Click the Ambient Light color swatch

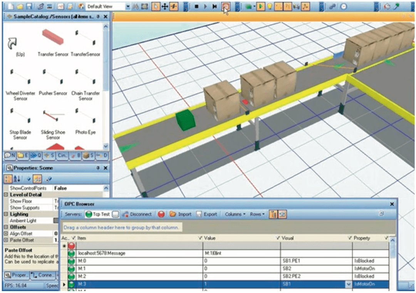pos(56,220)
